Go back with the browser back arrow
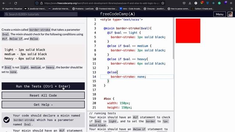 coord(4,3)
